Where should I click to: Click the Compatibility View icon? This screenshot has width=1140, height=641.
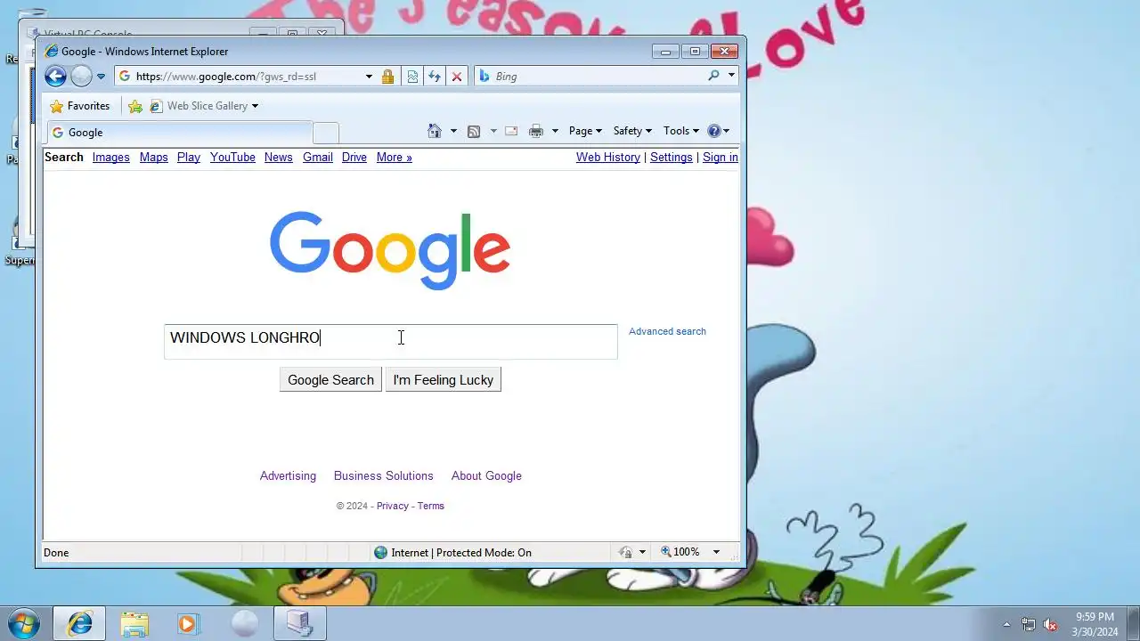pyautogui.click(x=412, y=77)
